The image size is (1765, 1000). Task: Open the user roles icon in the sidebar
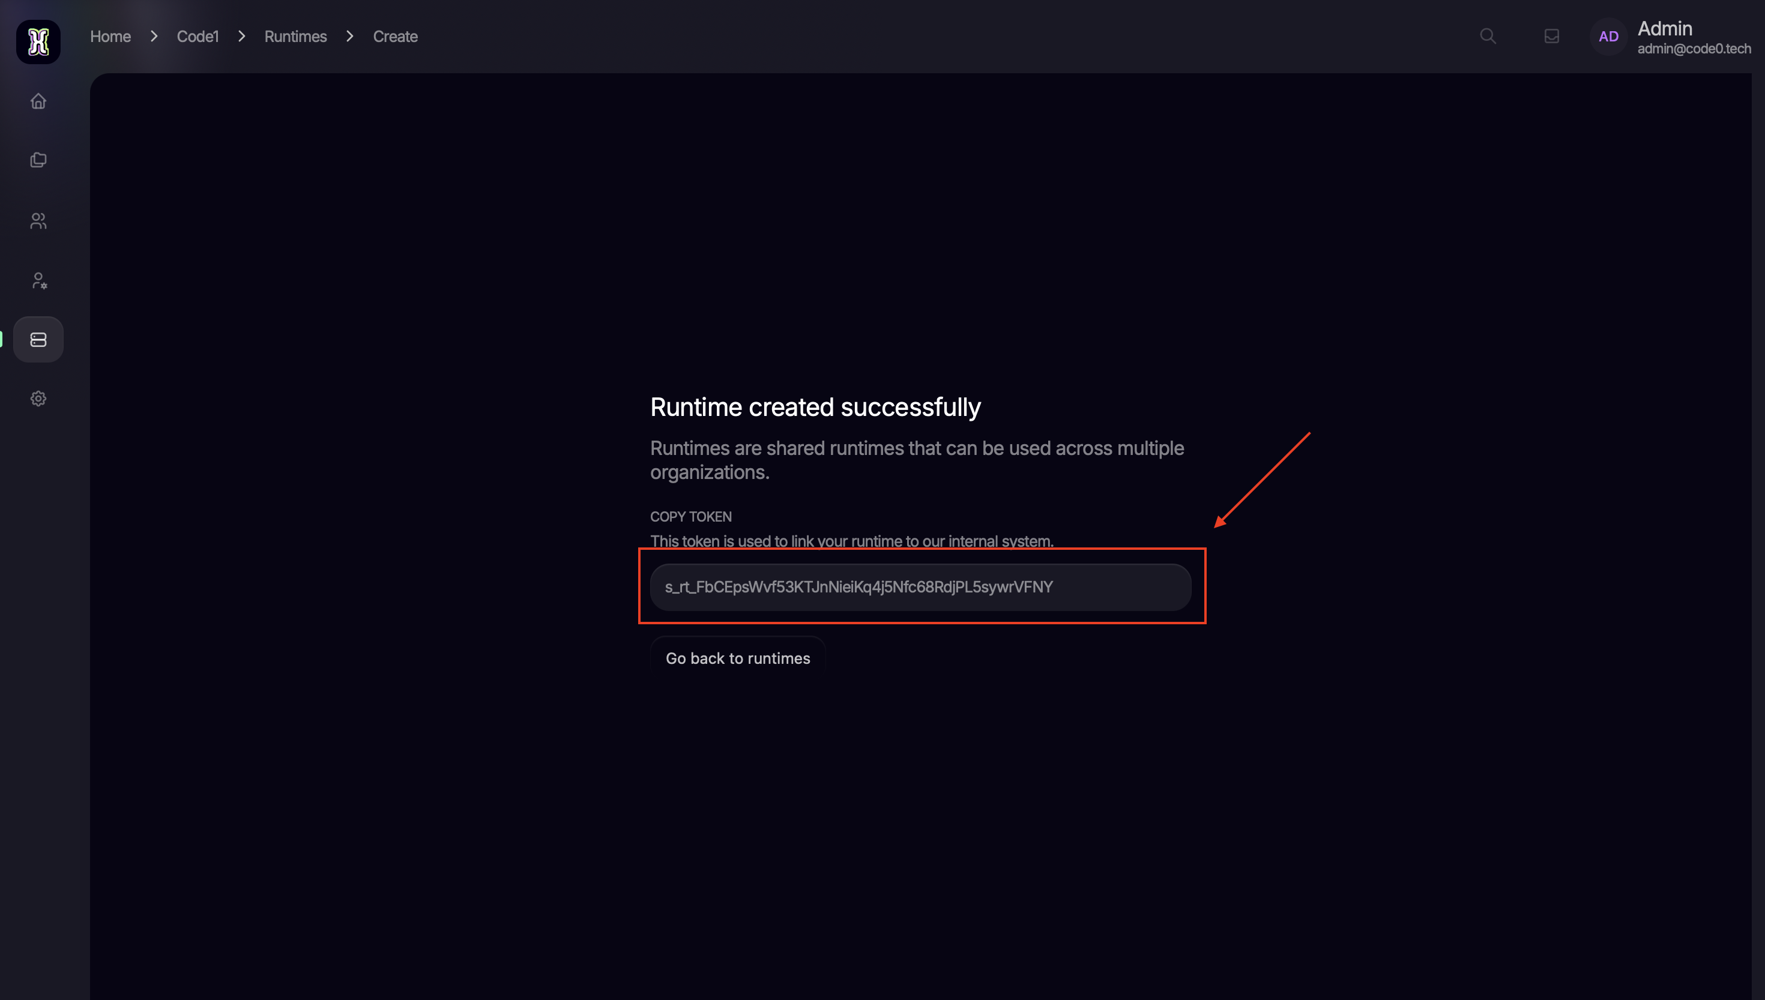tap(38, 280)
